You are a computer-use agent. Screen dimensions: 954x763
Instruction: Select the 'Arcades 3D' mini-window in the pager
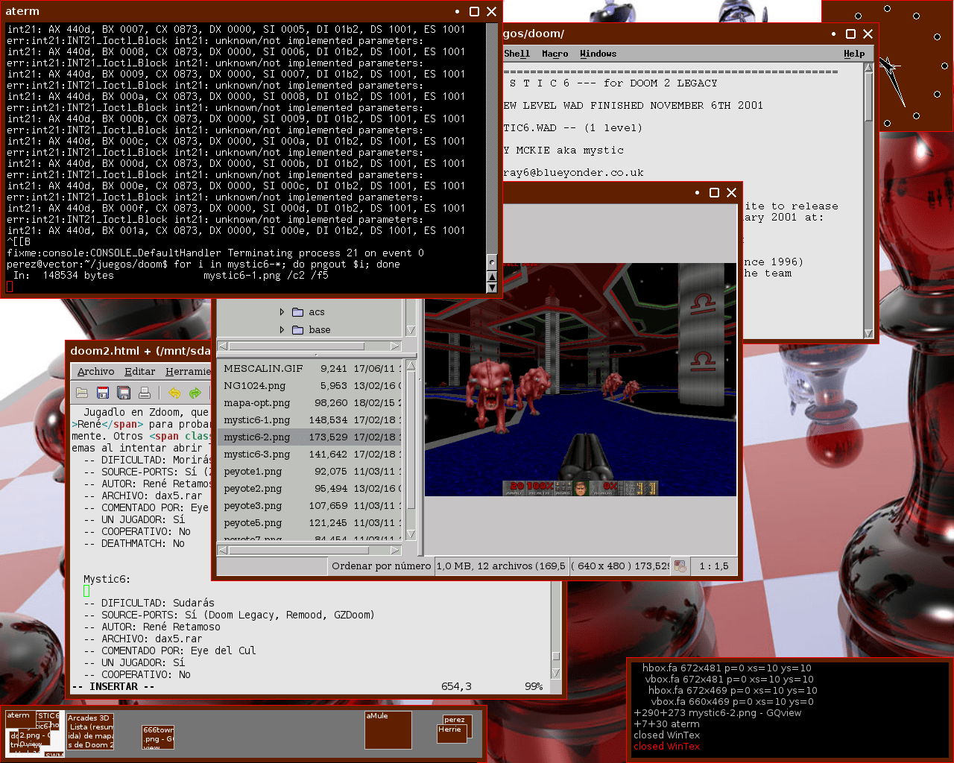tap(90, 732)
